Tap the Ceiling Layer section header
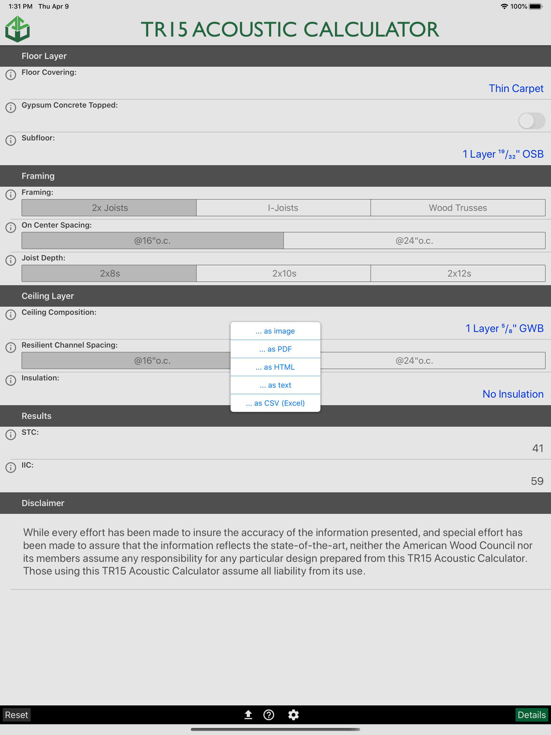This screenshot has height=735, width=551. point(275,296)
